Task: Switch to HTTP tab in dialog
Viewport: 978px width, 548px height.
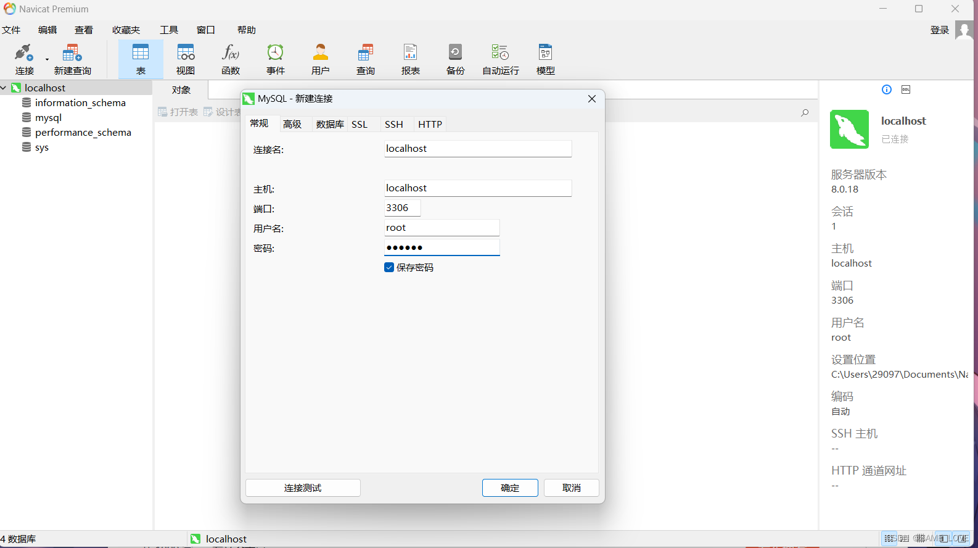Action: point(430,124)
